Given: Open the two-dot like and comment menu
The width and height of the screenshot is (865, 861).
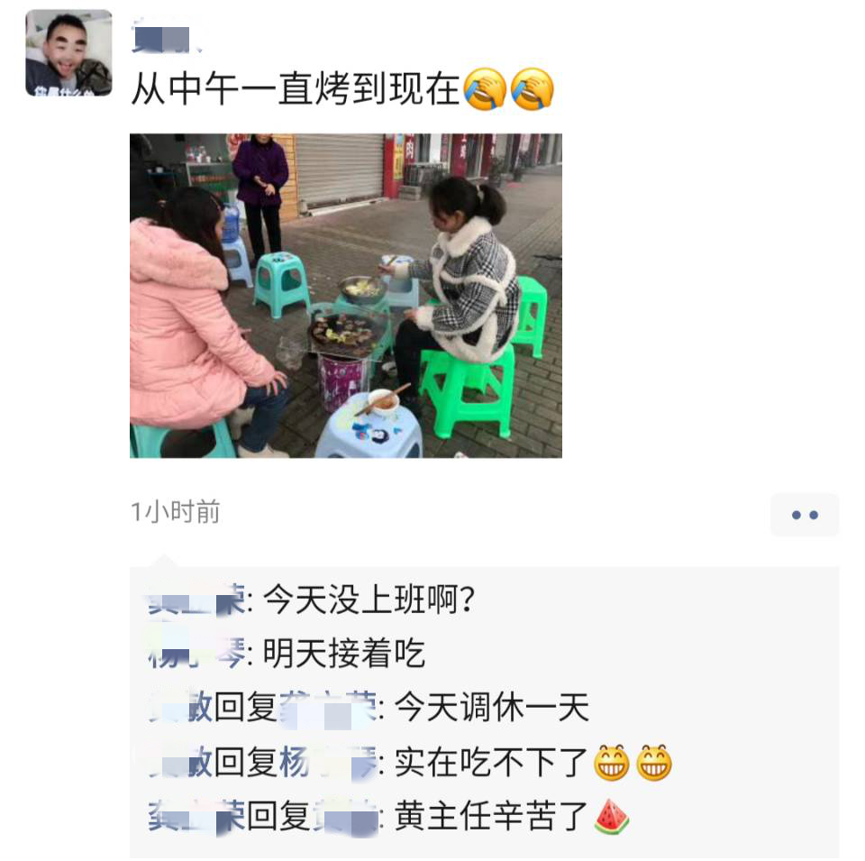Looking at the screenshot, I should click(x=804, y=515).
